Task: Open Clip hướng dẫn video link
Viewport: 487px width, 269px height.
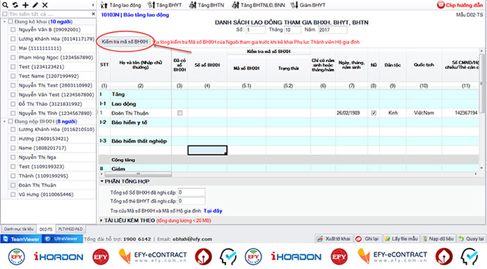Action: tap(460, 5)
